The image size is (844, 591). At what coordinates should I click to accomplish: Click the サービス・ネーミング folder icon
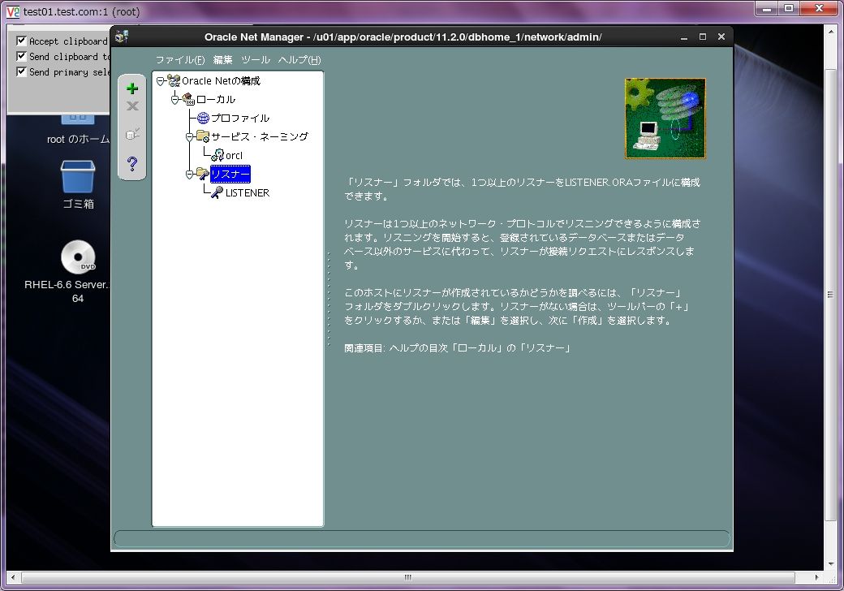(203, 136)
